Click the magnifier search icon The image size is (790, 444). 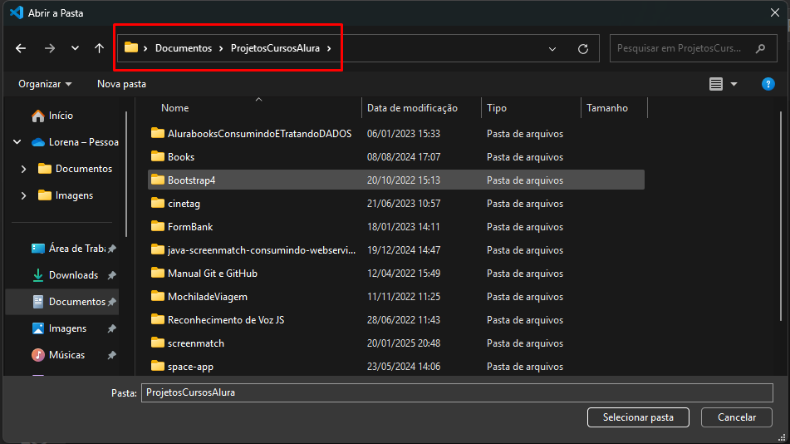coord(760,48)
